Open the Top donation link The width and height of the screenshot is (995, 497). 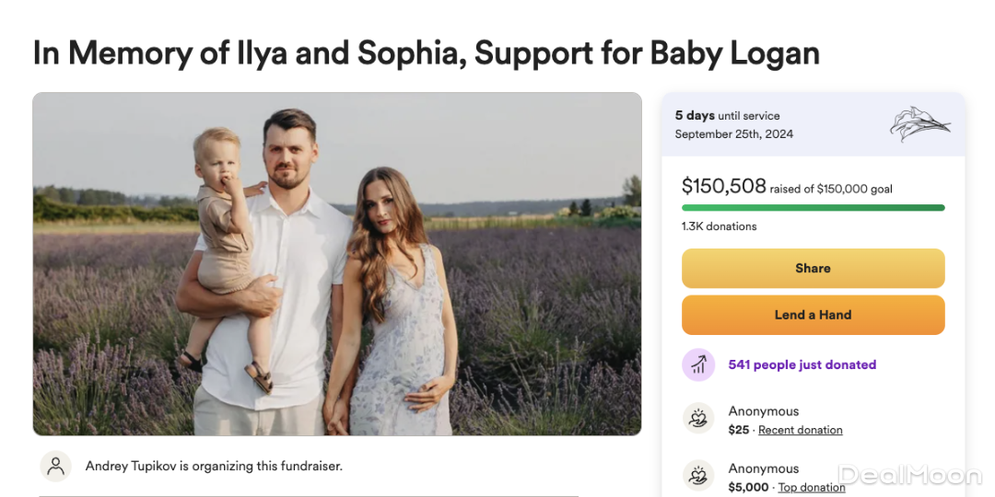812,488
